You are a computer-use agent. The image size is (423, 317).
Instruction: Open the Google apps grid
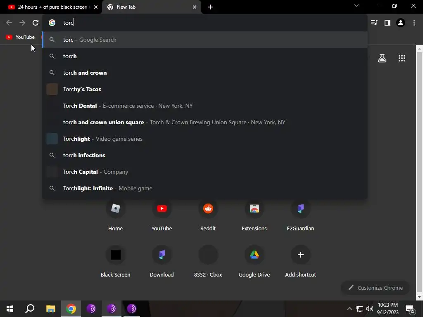(x=402, y=58)
